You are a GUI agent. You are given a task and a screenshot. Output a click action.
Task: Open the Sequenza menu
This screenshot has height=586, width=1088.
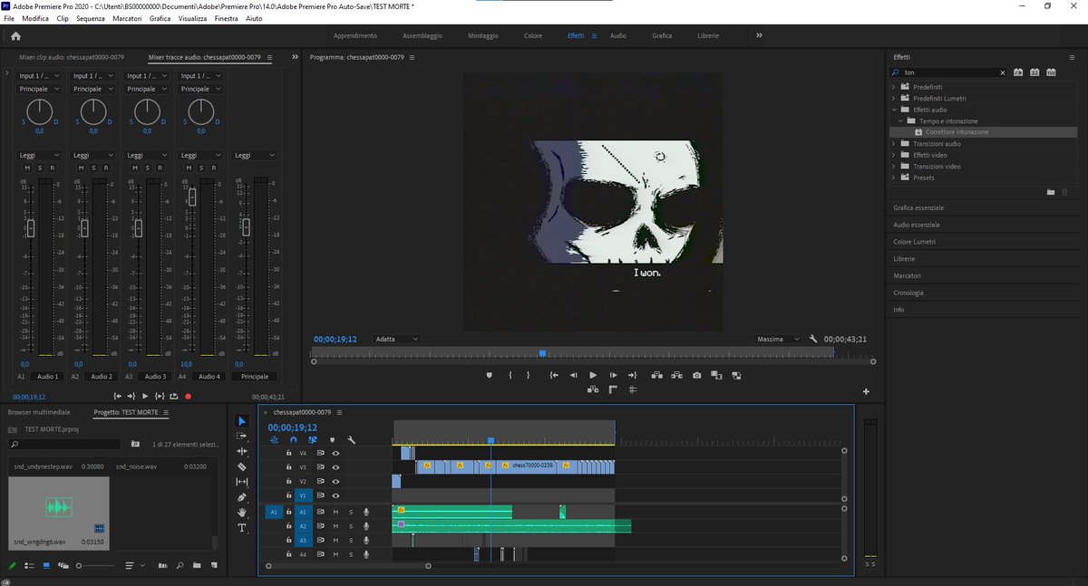pyautogui.click(x=90, y=18)
